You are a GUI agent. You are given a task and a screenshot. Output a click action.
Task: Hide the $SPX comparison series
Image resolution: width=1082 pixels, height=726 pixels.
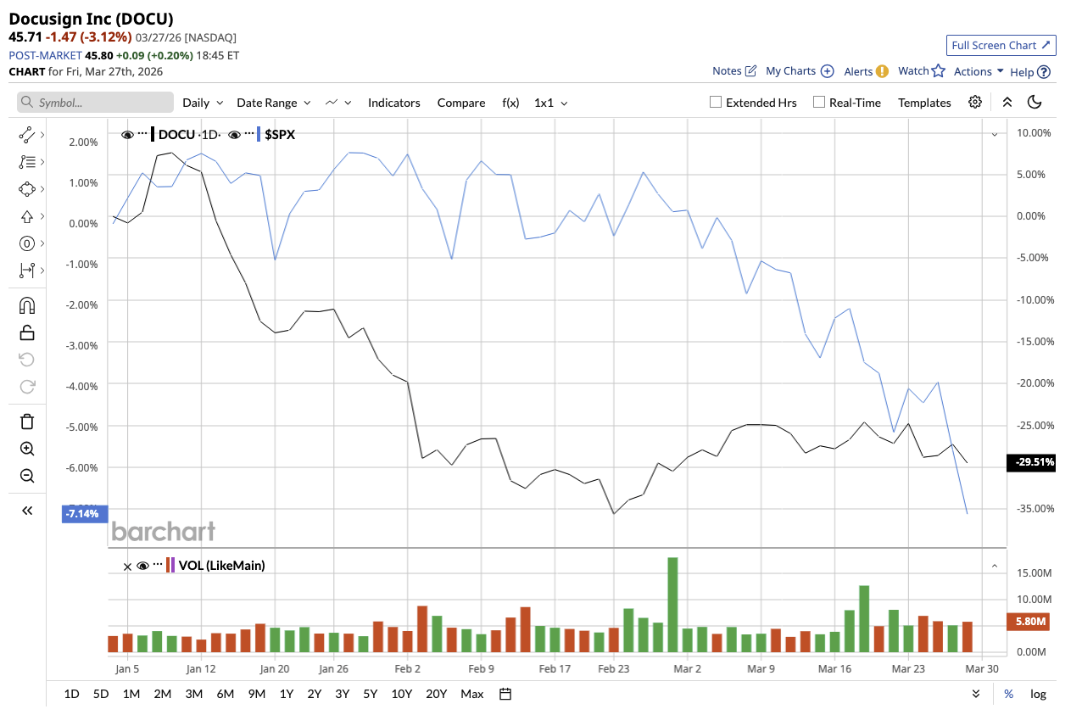click(x=235, y=134)
